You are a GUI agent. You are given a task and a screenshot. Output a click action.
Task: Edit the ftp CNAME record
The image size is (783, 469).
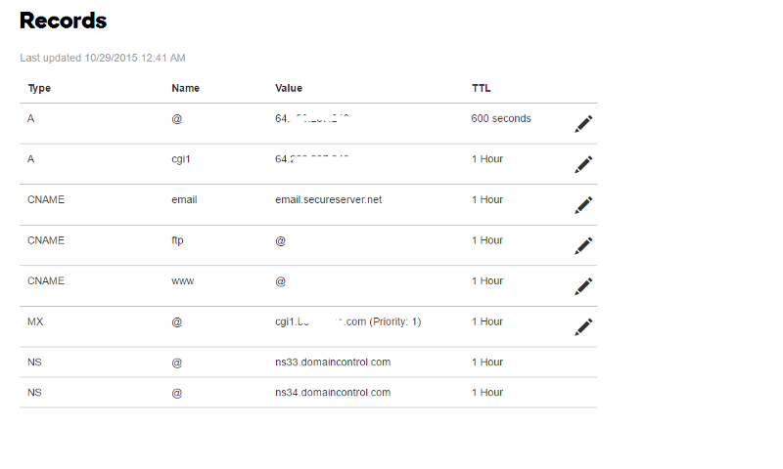point(583,245)
